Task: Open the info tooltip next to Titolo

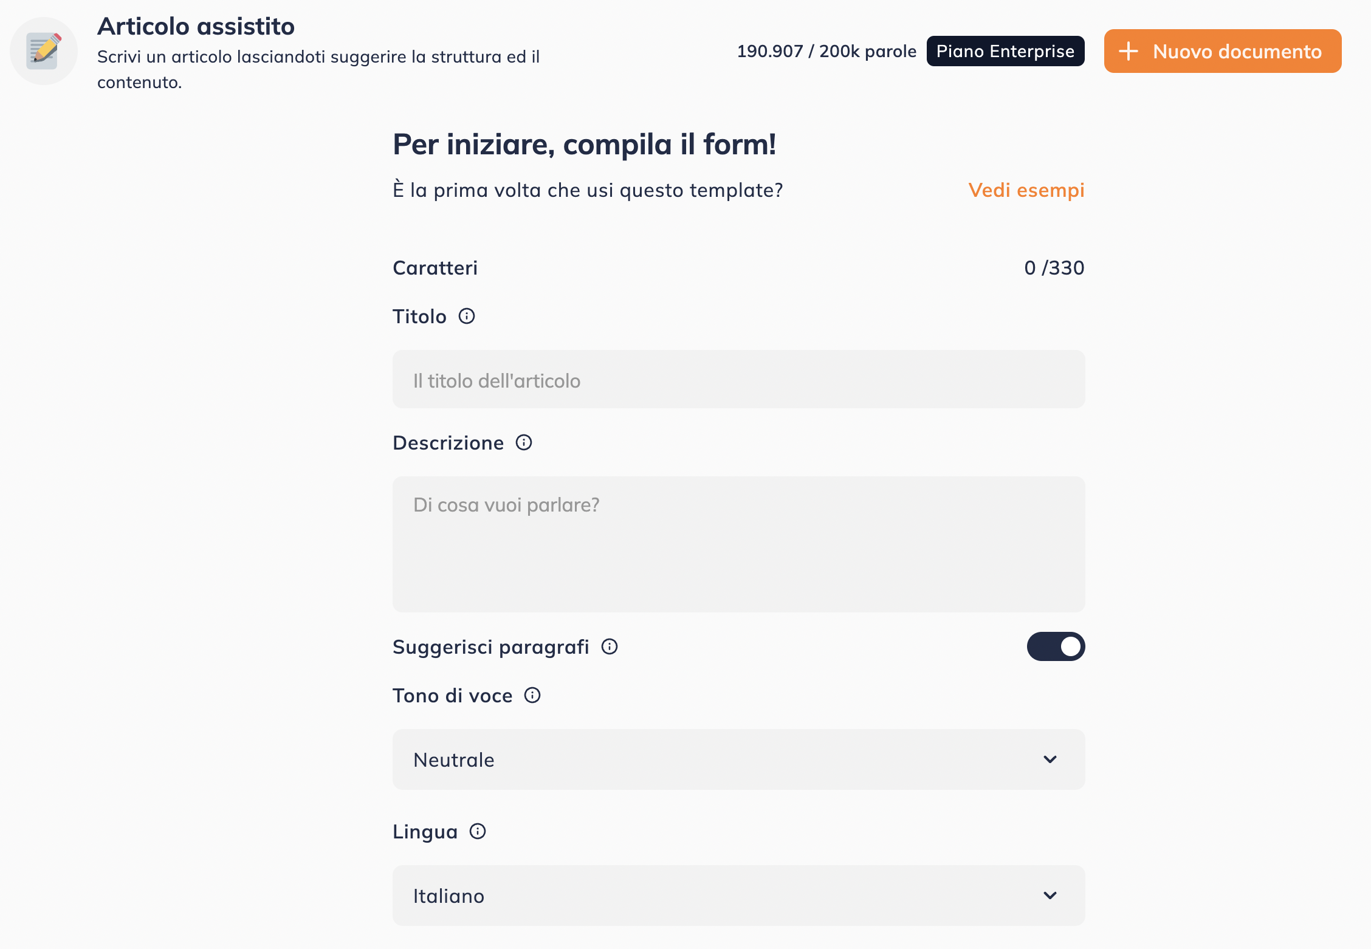Action: [466, 315]
